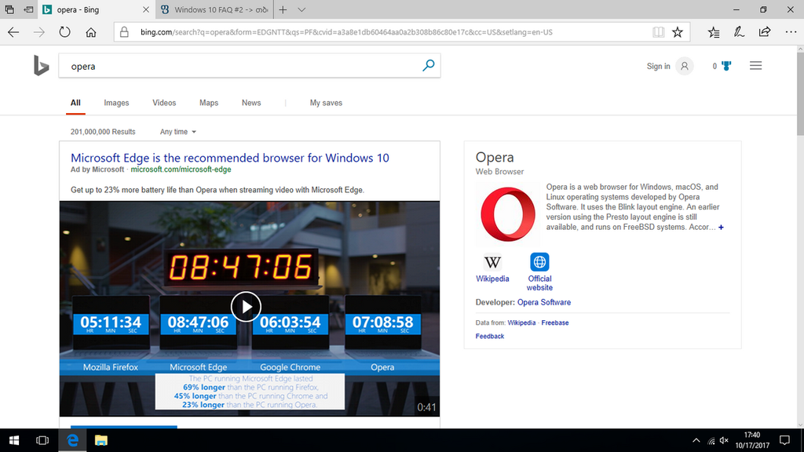Switch to Videos results
Viewport: 804px width, 452px height.
click(164, 103)
